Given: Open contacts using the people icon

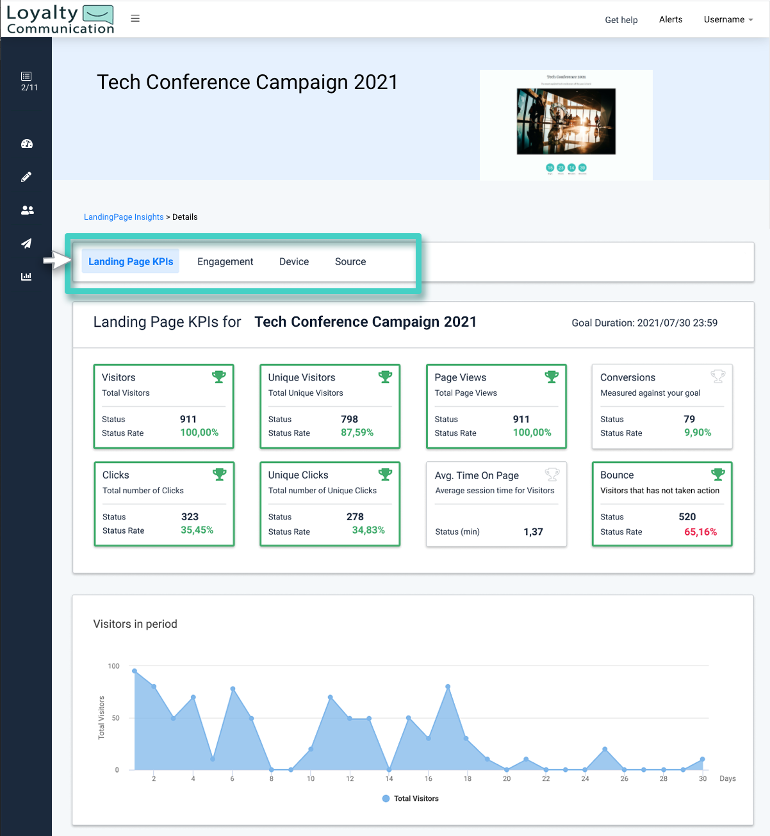Looking at the screenshot, I should click(26, 210).
